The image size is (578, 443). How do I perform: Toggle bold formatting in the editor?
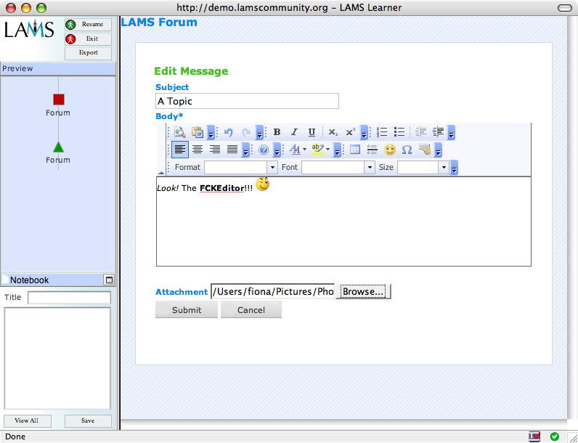pos(277,132)
